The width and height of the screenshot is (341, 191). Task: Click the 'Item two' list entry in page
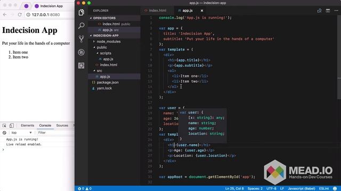(x=20, y=57)
